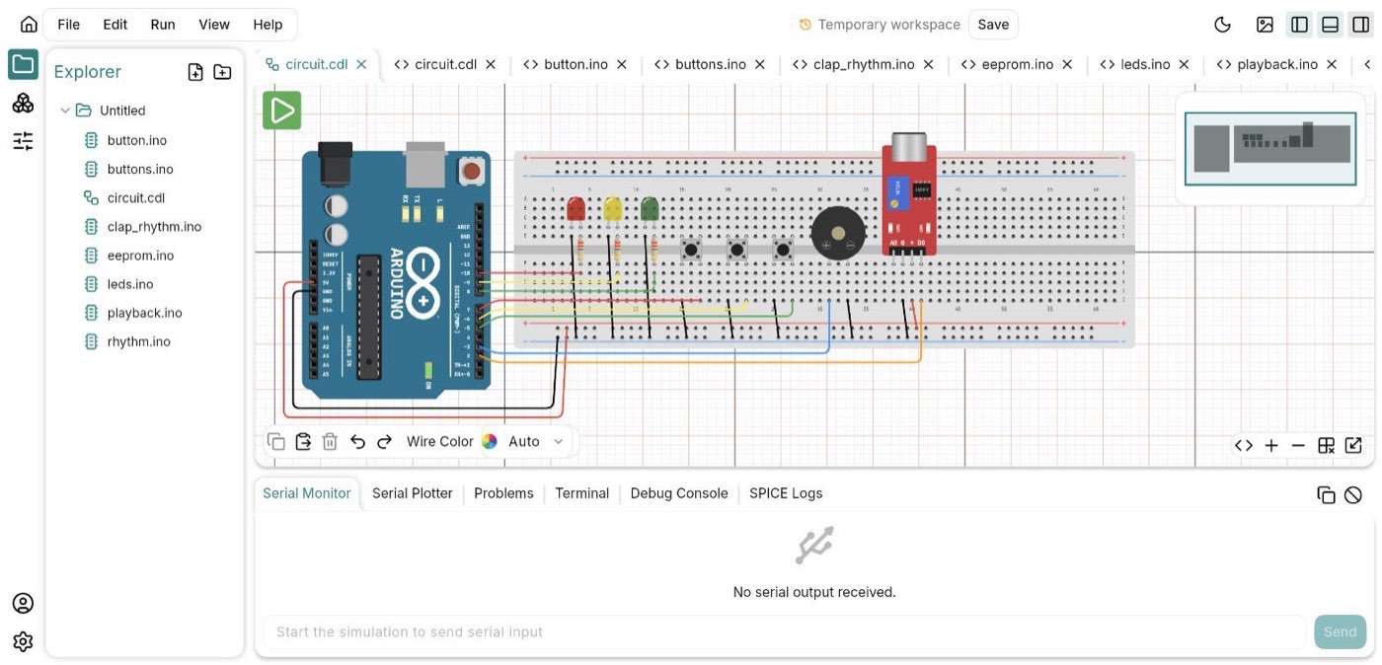Open the sliders settings sidebar icon
This screenshot has width=1382, height=665.
[x=23, y=141]
